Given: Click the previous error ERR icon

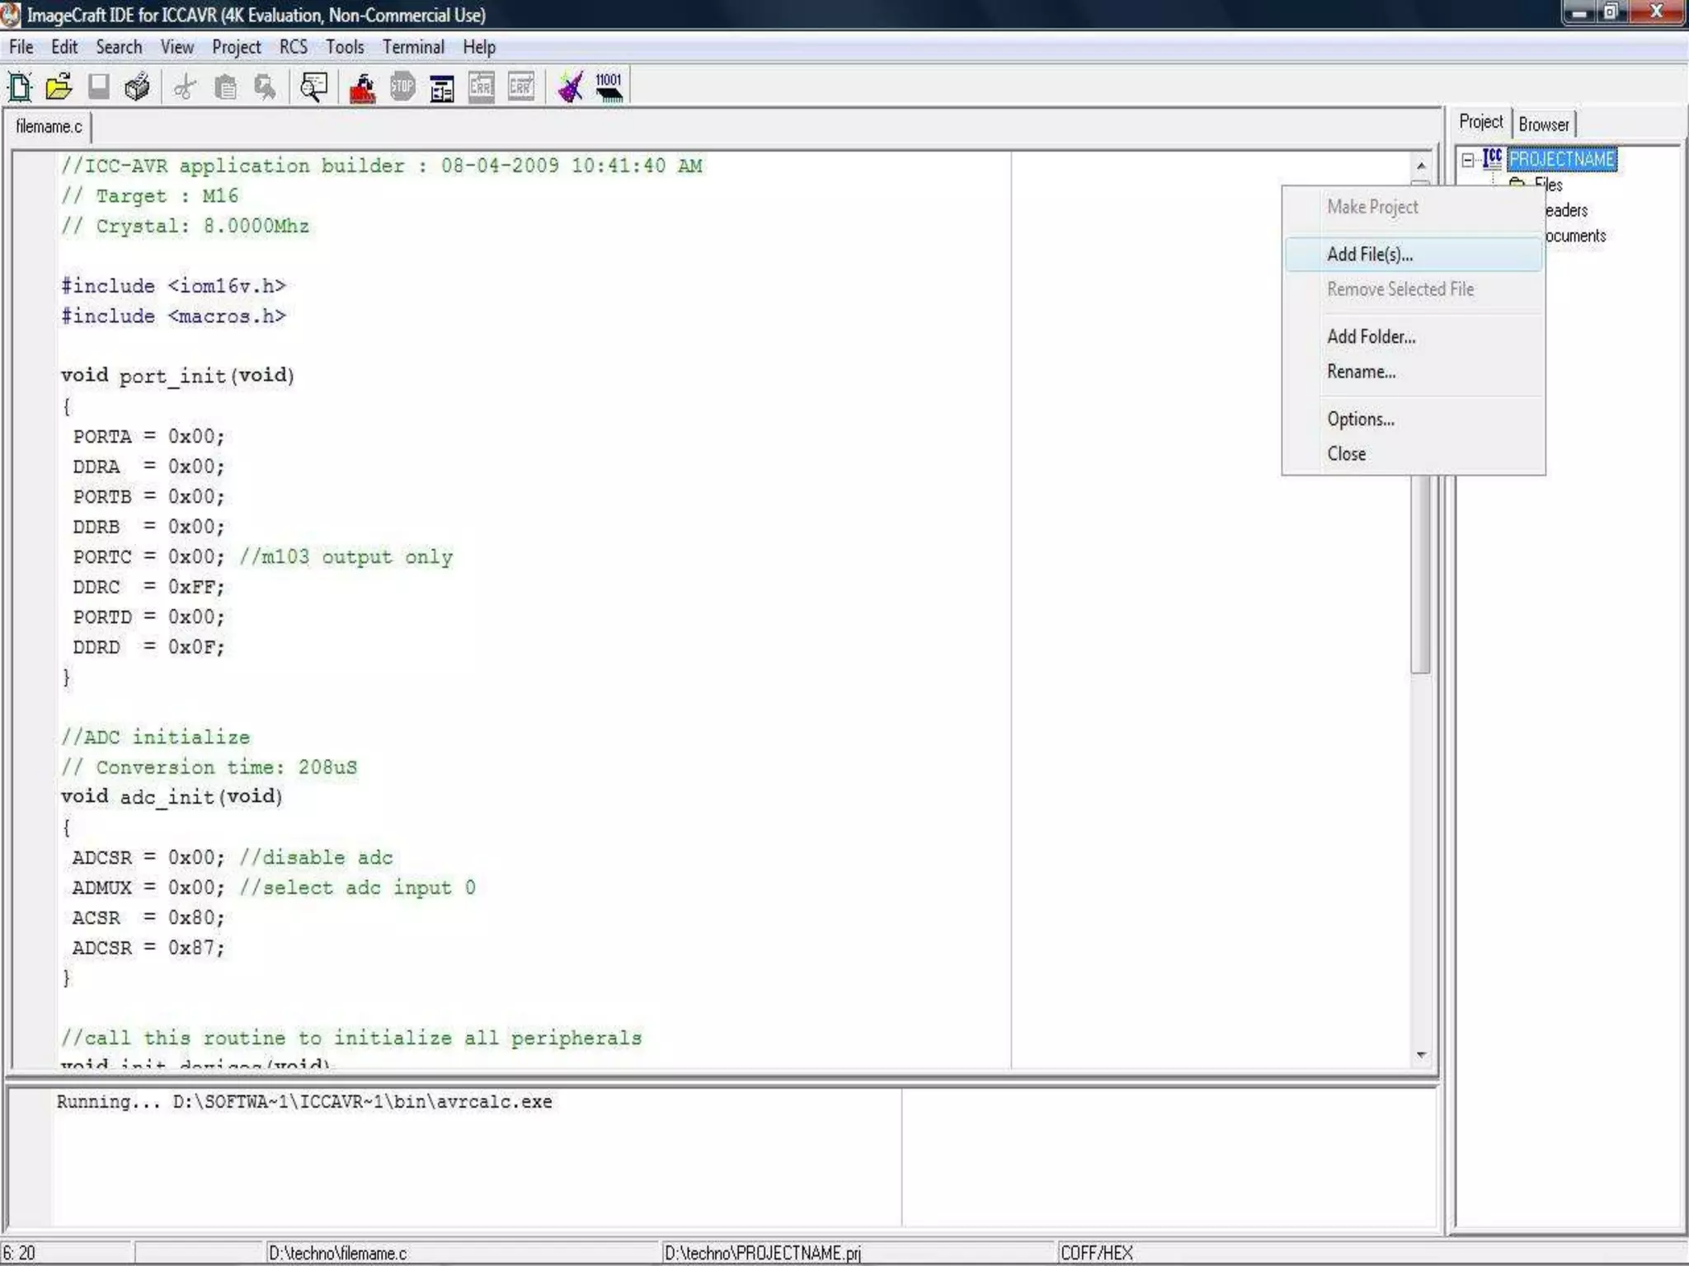Looking at the screenshot, I should 482,87.
